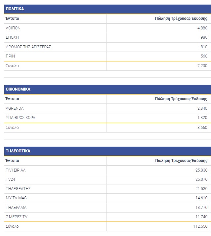
Task: Click the ΥΠΑΙΘΡΟΣ ΧΩΡΑ entry
Action: [21, 118]
